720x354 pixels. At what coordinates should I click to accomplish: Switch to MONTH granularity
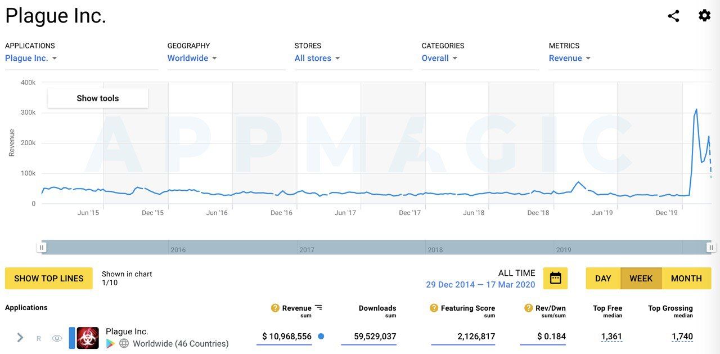coord(686,278)
